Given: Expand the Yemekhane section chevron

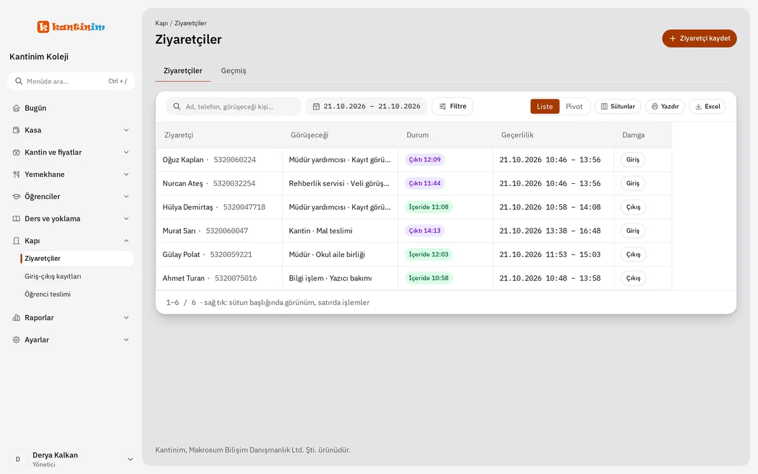Looking at the screenshot, I should (x=126, y=174).
